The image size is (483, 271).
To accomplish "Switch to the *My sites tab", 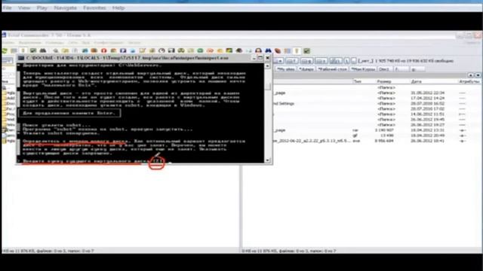I will click(286, 69).
